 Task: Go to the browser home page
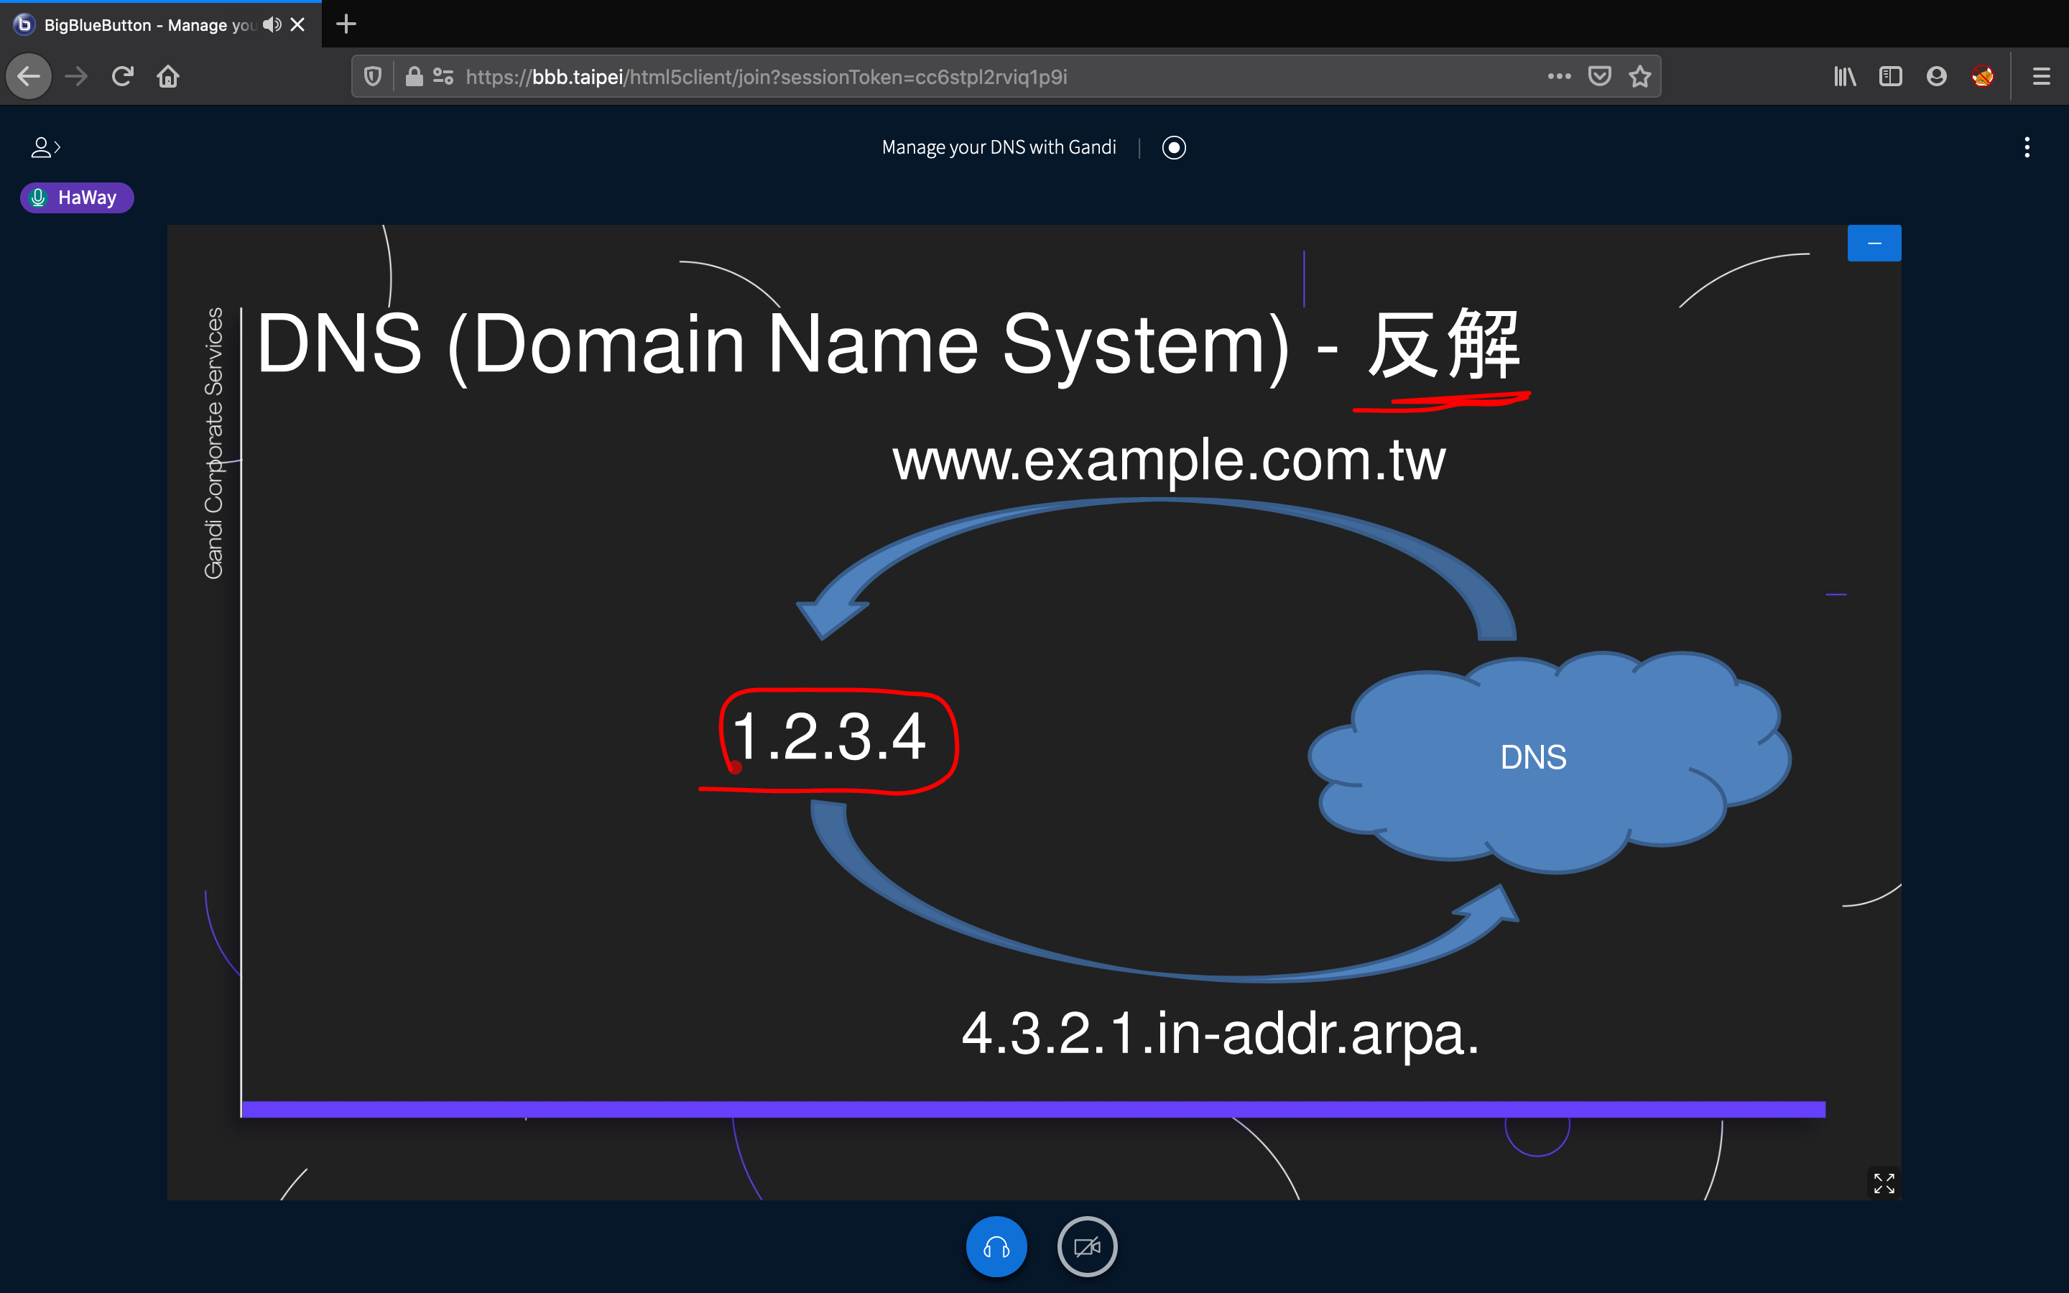pos(168,76)
